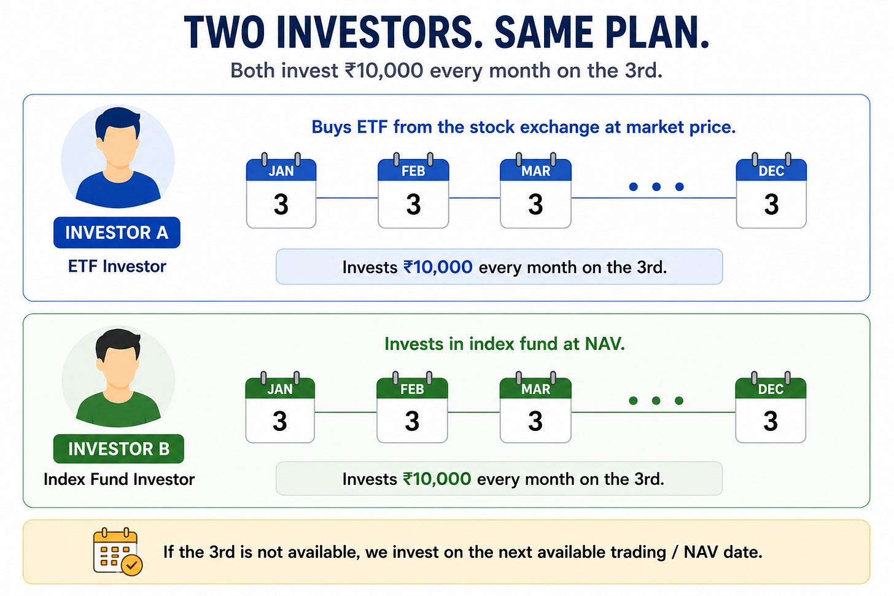Select the green MAR 3 calendar icon

click(535, 408)
